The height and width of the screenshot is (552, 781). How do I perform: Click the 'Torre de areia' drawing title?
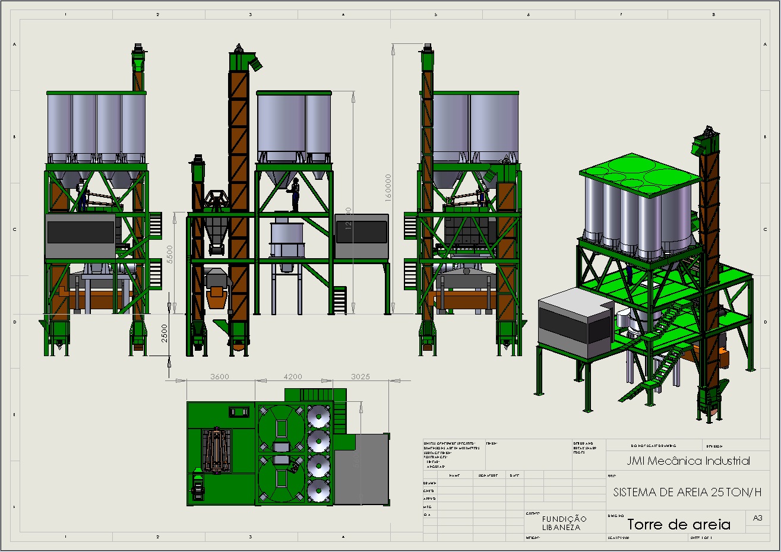[678, 524]
